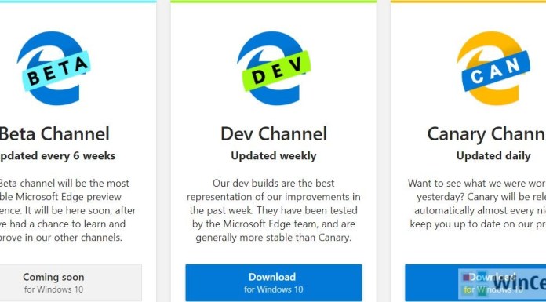
Task: Click the Canary description paragraph
Action: (477, 203)
